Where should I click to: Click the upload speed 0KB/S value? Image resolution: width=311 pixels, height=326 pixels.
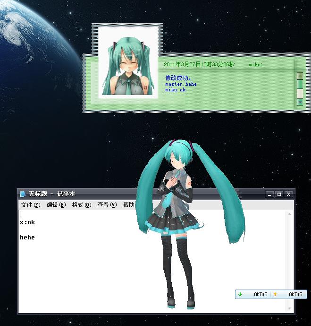point(295,294)
